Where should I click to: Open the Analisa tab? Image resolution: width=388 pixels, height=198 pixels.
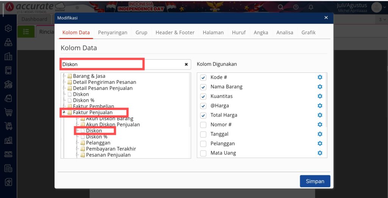[x=285, y=33]
